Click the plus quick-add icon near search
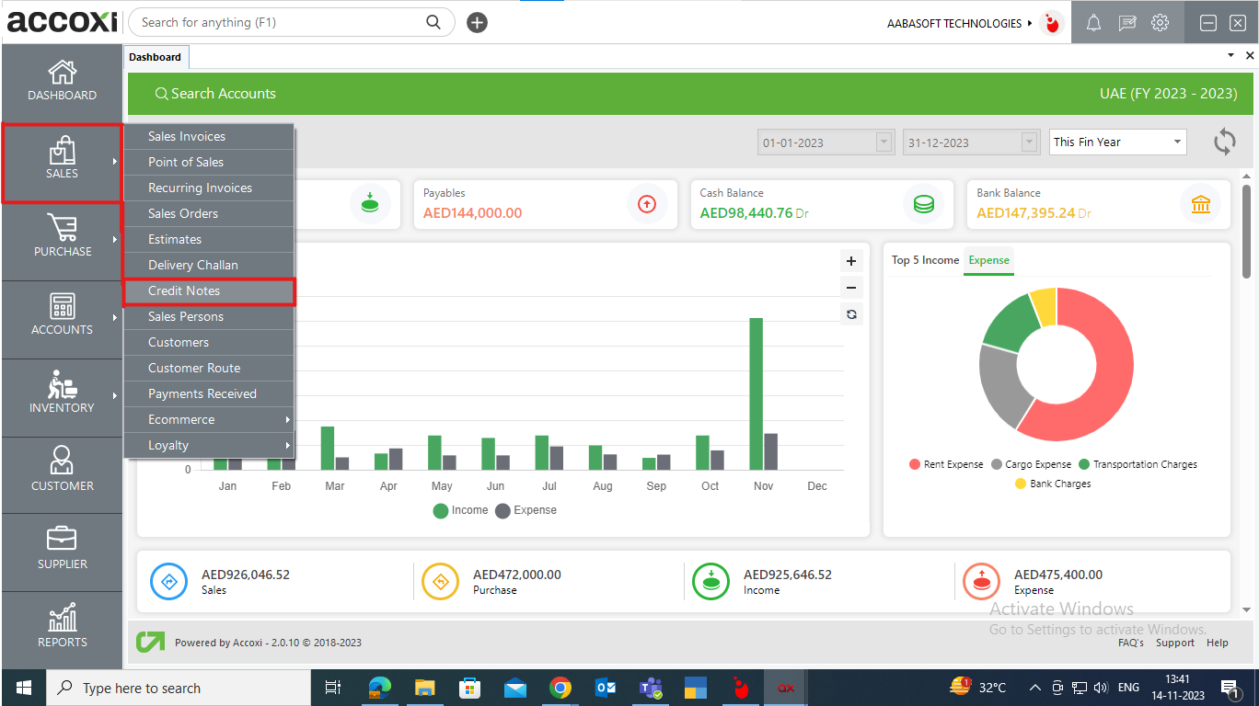1259x706 pixels. coord(477,23)
